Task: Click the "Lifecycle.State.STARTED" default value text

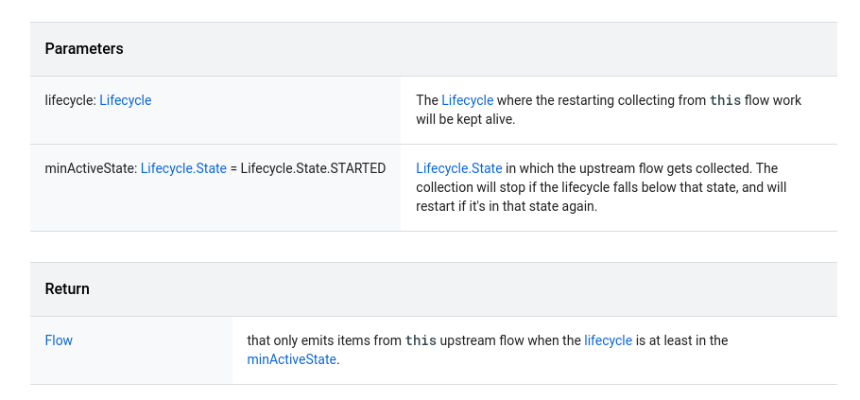Action: tap(313, 168)
